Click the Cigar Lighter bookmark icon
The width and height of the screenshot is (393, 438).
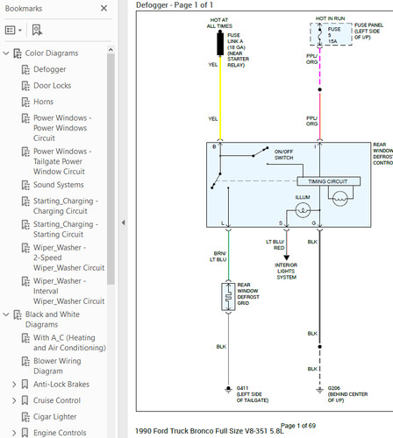tap(25, 417)
